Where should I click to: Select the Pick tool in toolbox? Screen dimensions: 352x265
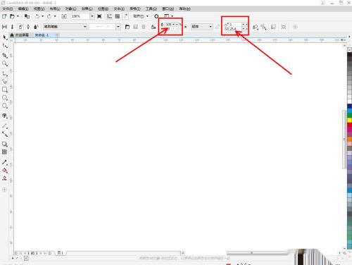coord(4,37)
